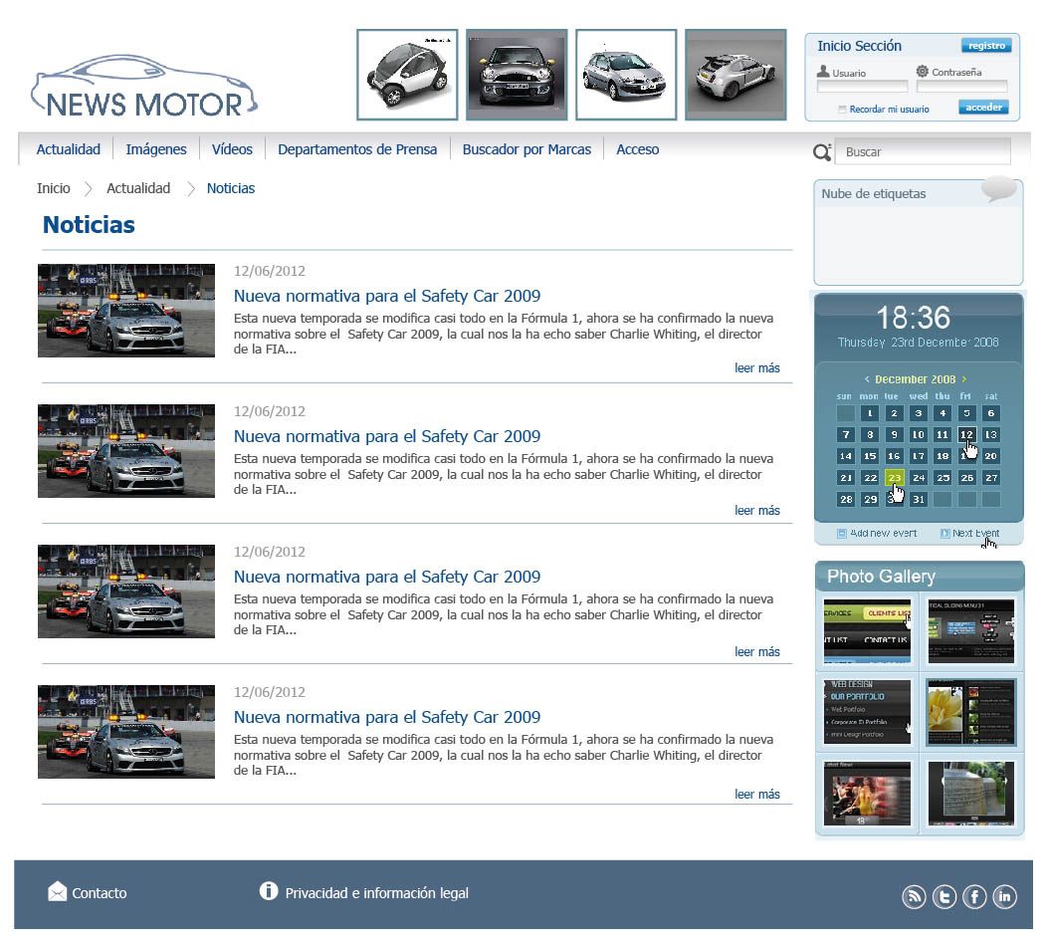Open the silver hatchback car thumbnail
Viewport: 1047px width, 944px height.
[626, 75]
